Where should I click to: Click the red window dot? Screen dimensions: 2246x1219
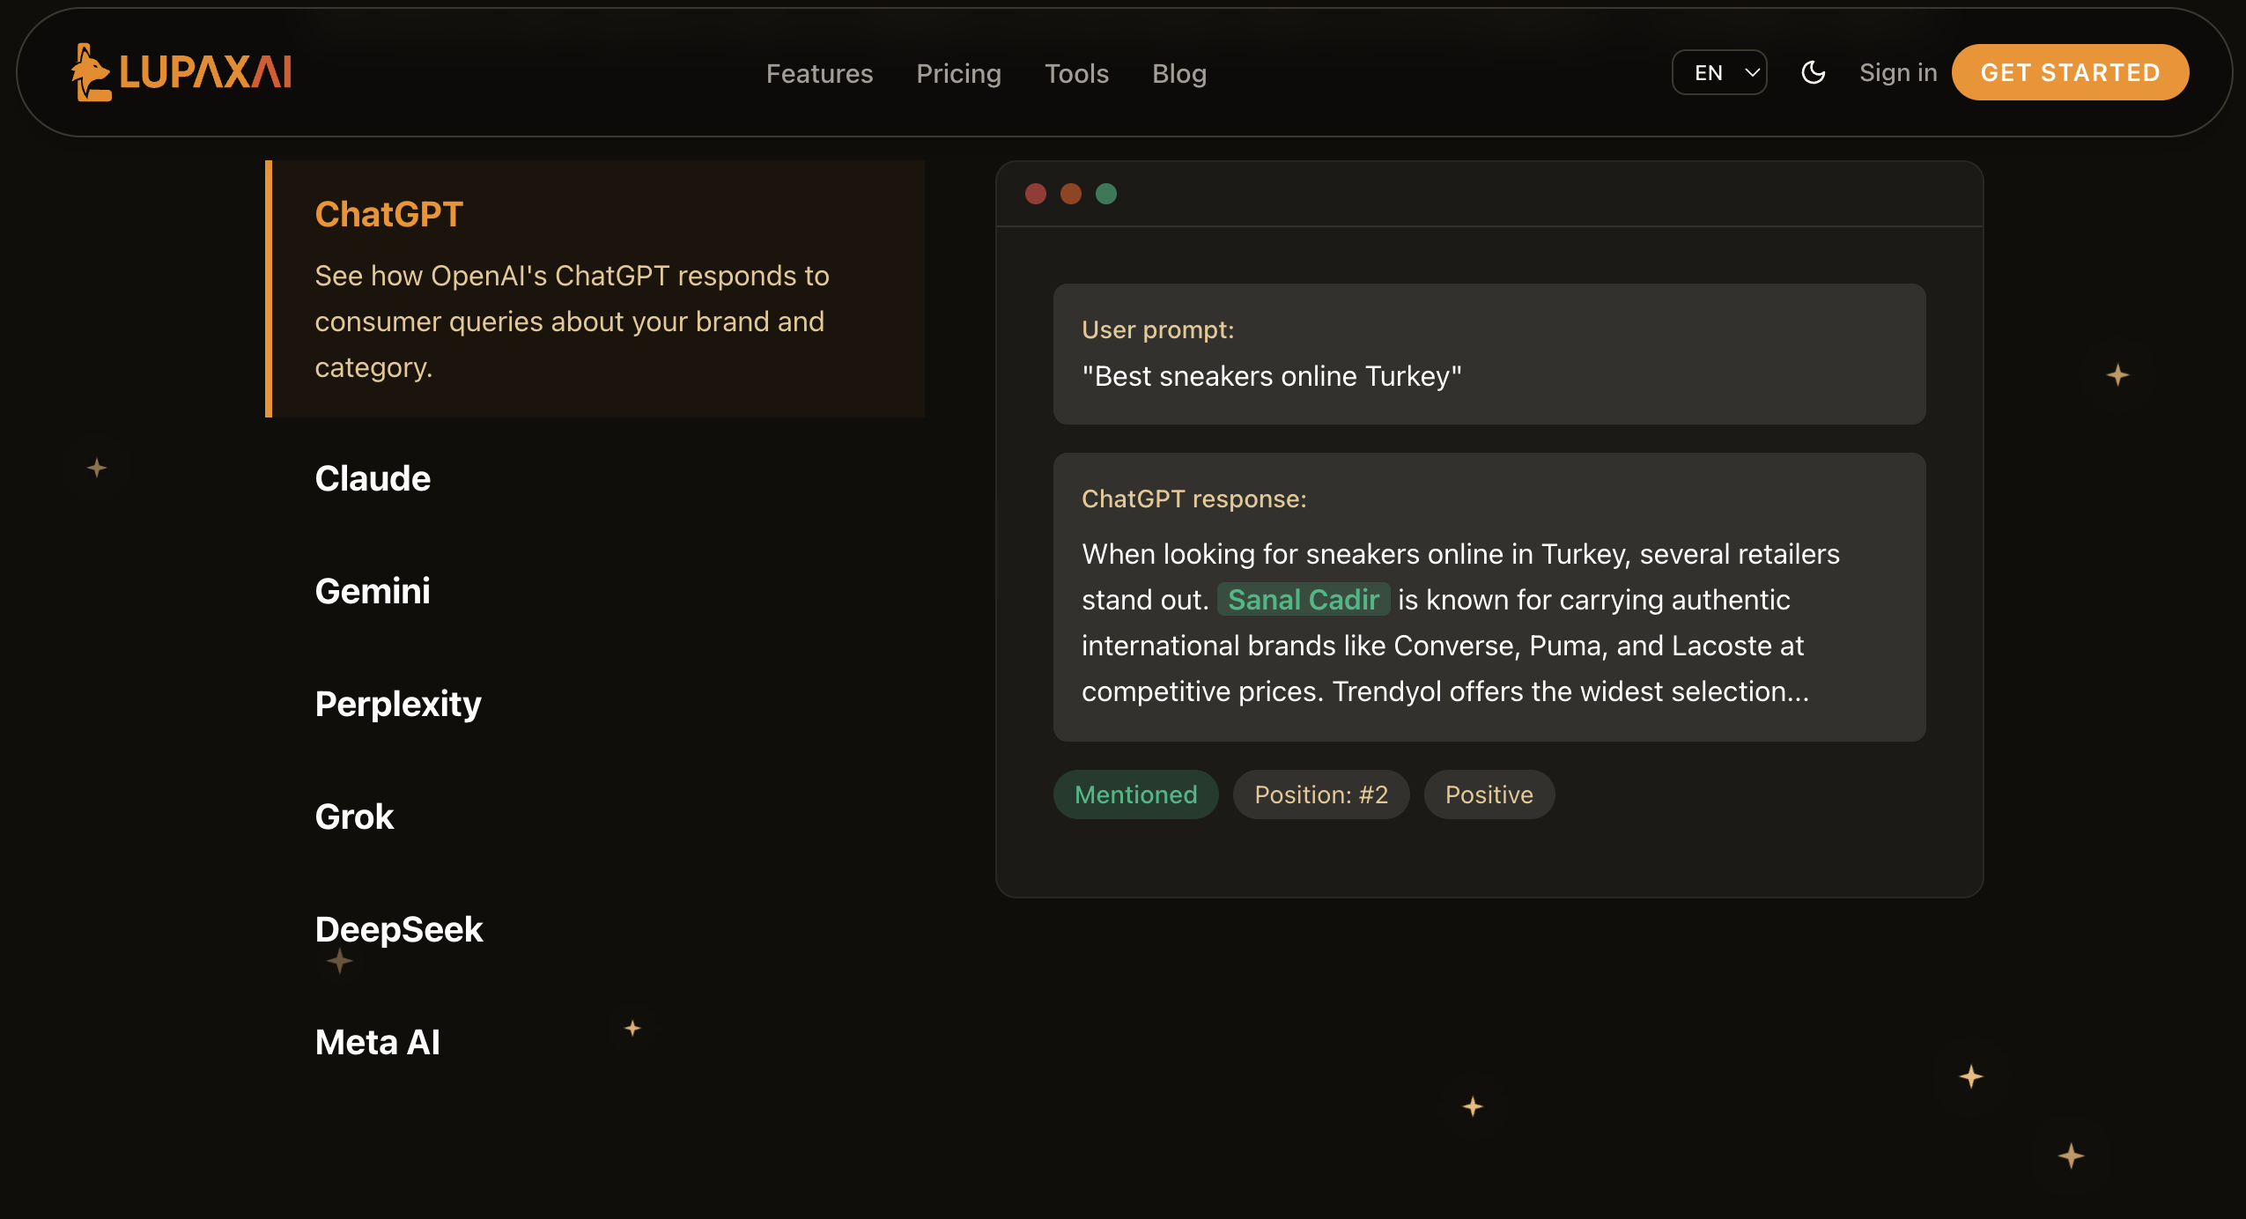1036,194
